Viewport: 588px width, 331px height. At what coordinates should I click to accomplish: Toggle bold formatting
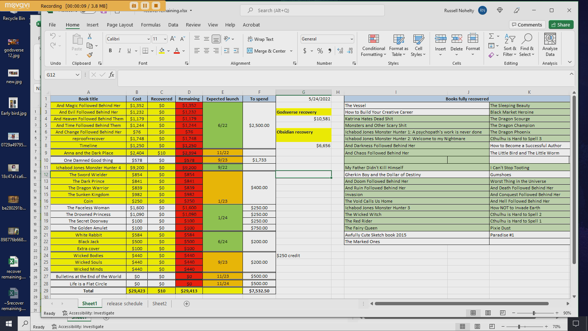[x=110, y=51]
